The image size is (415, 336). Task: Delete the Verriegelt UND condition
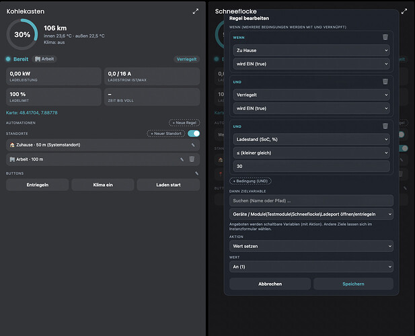click(x=385, y=81)
